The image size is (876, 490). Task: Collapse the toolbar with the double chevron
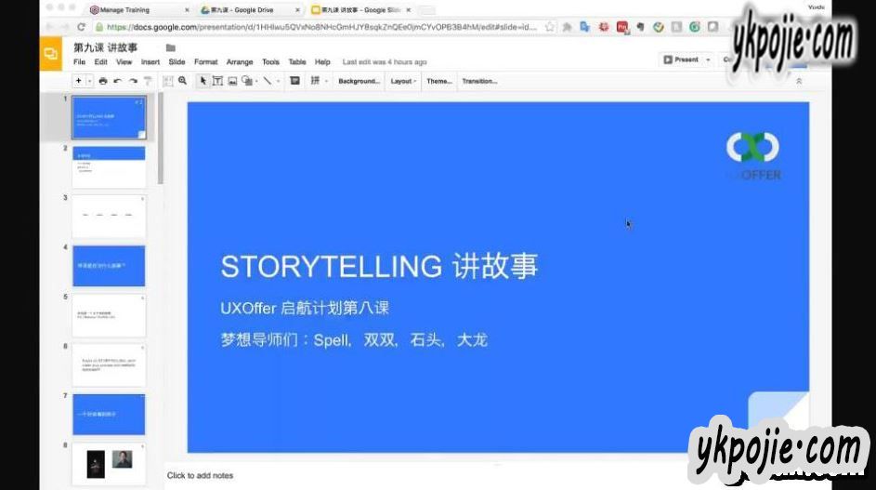[x=798, y=82]
